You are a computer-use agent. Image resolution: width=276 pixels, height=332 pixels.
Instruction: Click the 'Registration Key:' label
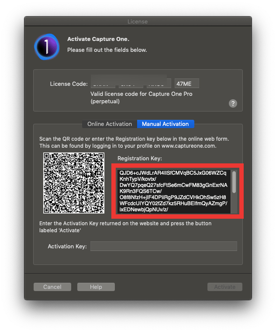point(140,159)
